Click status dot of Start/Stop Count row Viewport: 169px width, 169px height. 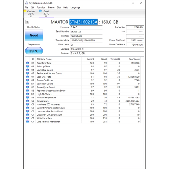click(27, 70)
